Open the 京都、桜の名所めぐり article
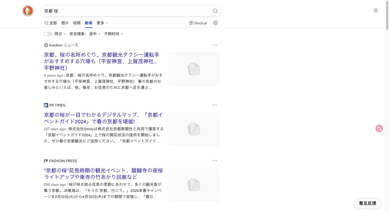The width and height of the screenshot is (389, 212). click(102, 61)
